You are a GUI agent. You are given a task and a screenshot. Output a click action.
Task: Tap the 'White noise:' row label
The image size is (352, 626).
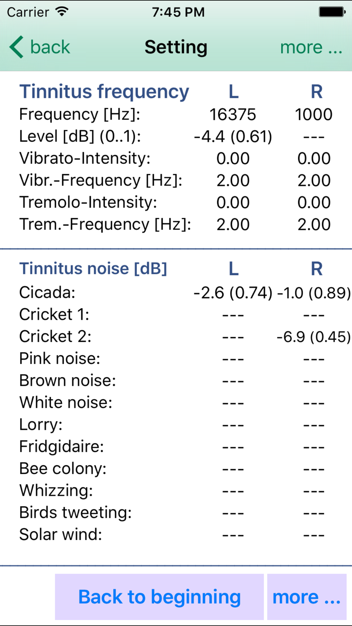click(x=66, y=402)
